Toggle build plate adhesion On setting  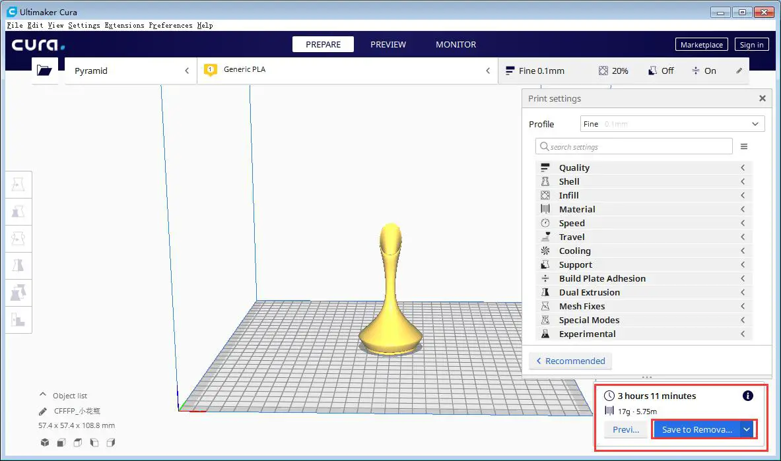(704, 71)
